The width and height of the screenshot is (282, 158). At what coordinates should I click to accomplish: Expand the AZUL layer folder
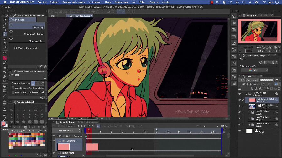[250, 112]
